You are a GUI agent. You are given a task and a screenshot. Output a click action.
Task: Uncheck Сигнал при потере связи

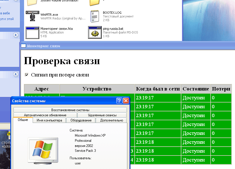[x=26, y=74]
